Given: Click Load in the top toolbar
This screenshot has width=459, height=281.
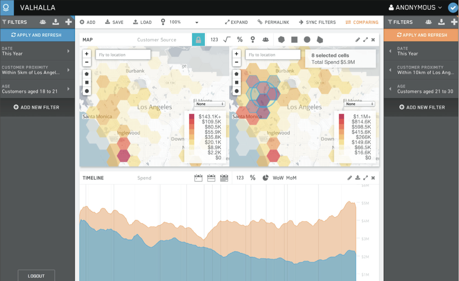Looking at the screenshot, I should [142, 22].
